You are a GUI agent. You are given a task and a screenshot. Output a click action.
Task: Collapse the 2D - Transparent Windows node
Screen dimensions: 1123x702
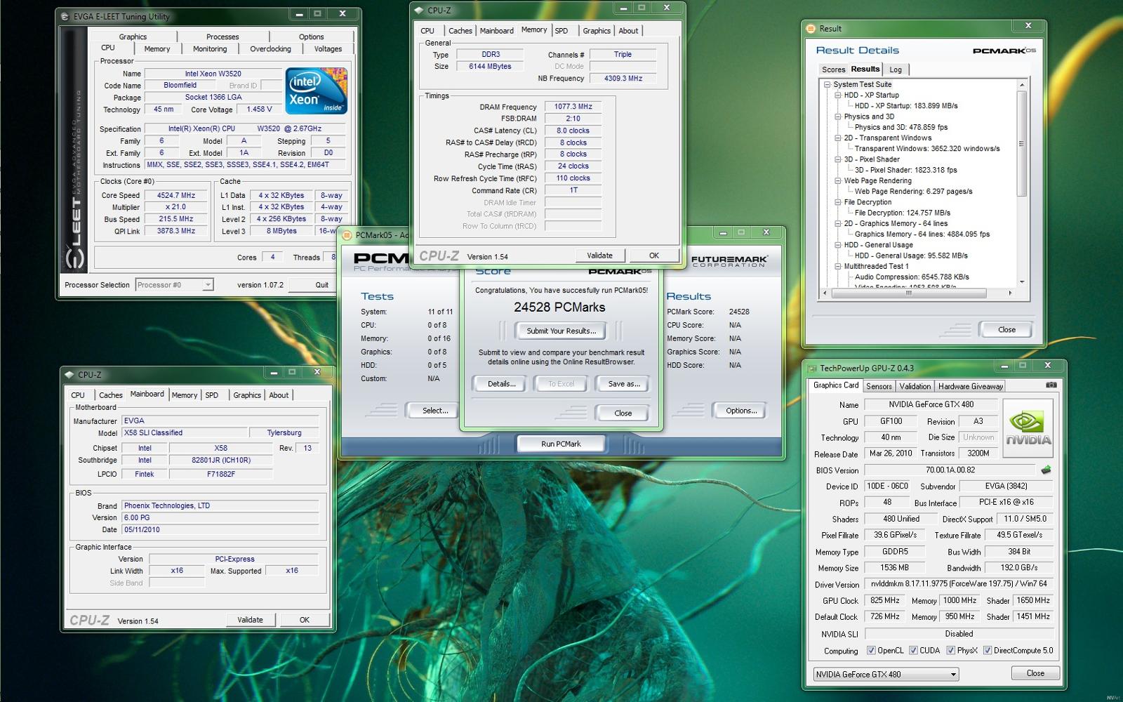838,138
